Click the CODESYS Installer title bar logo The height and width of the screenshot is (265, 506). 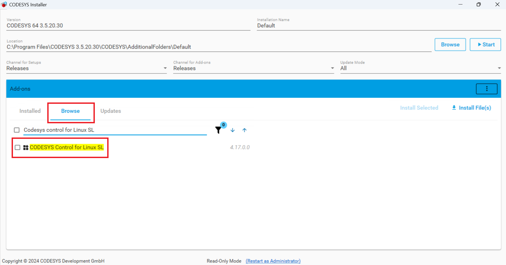pos(4,4)
